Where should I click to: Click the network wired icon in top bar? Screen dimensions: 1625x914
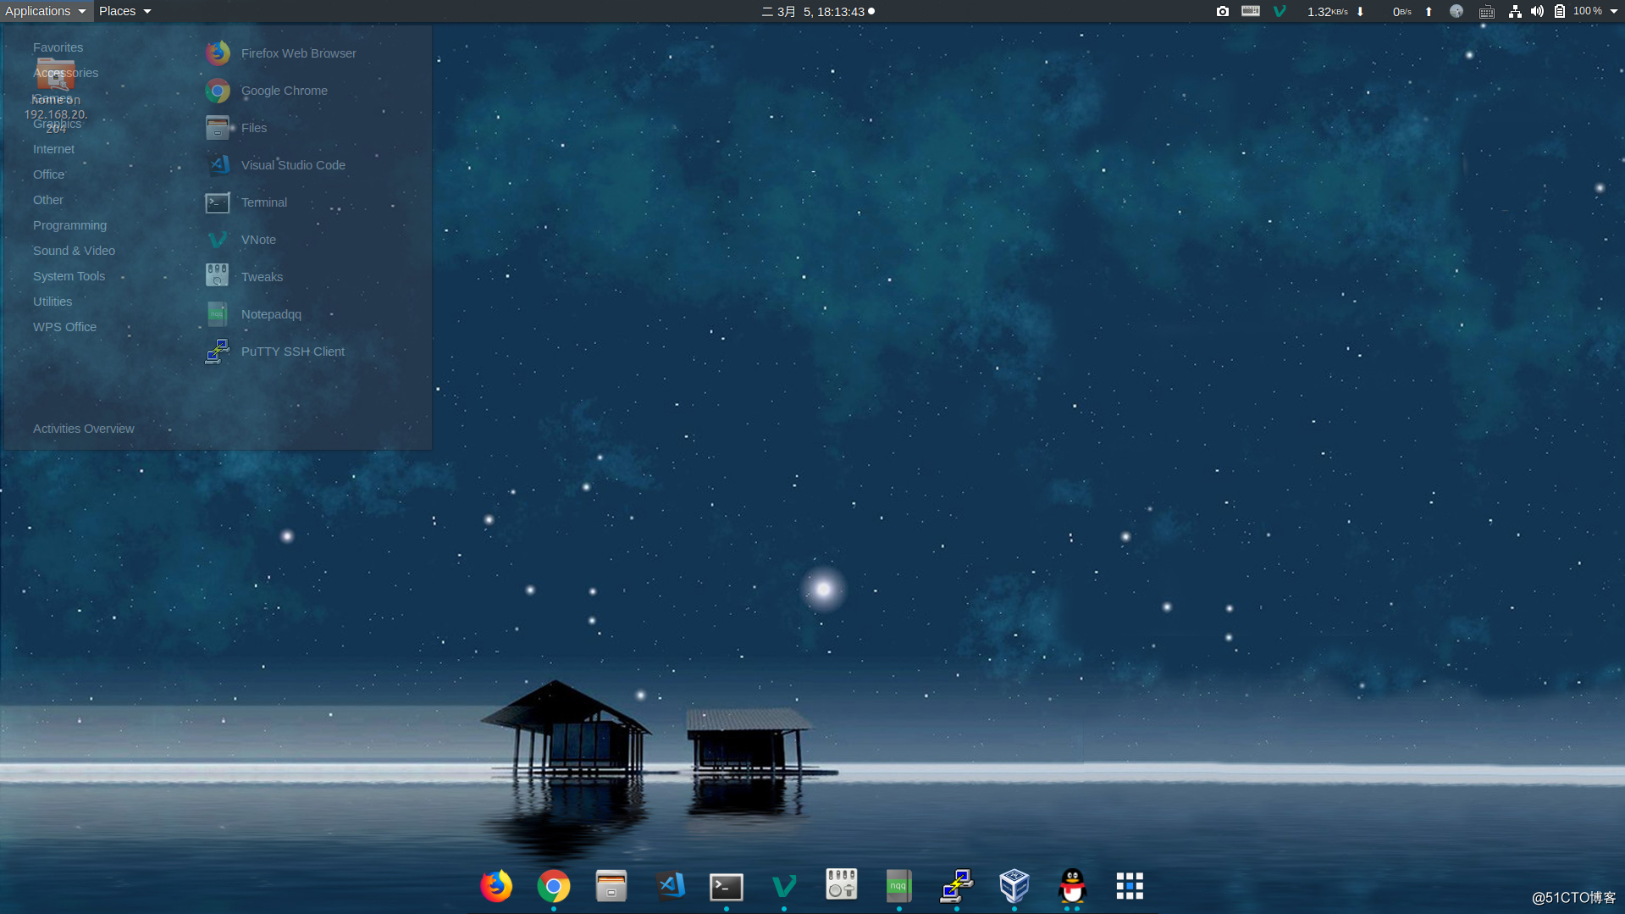[1515, 11]
